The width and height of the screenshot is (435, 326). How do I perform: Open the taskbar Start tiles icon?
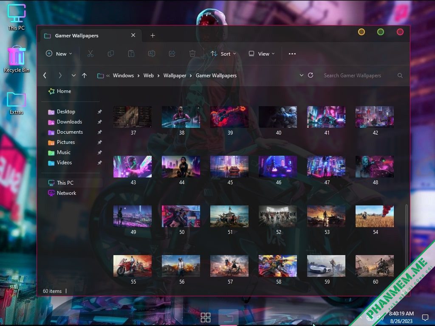click(206, 318)
